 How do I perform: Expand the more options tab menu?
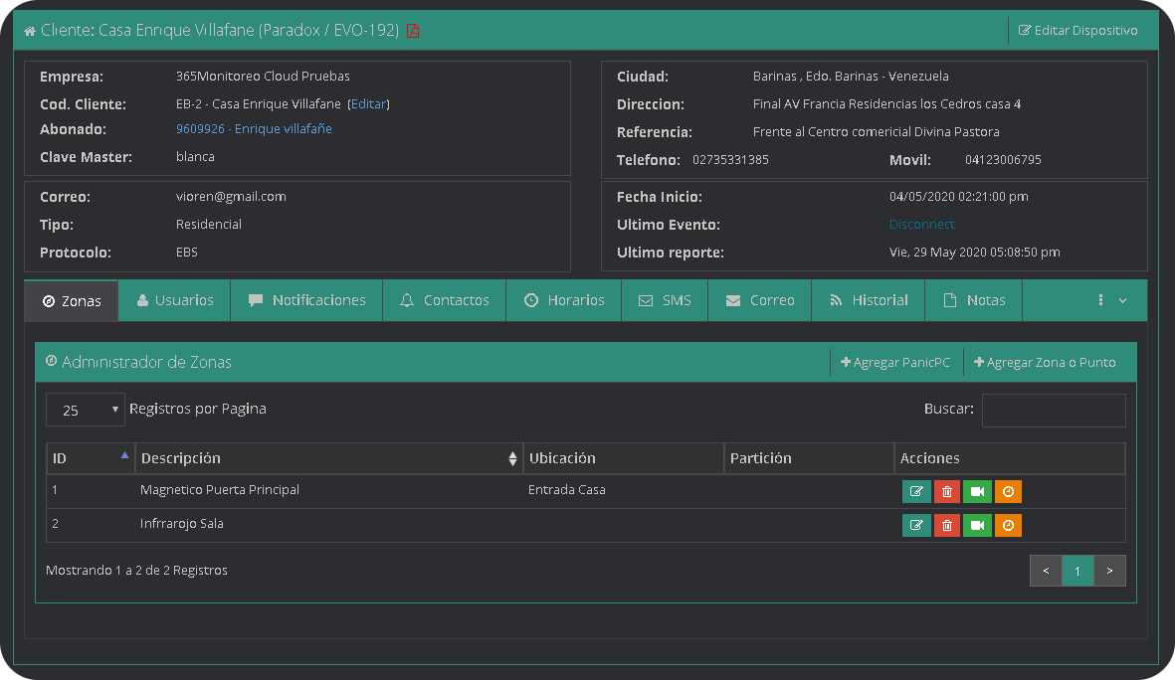(x=1111, y=300)
